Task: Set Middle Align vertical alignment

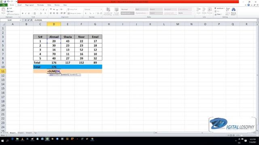Action: coord(54,9)
